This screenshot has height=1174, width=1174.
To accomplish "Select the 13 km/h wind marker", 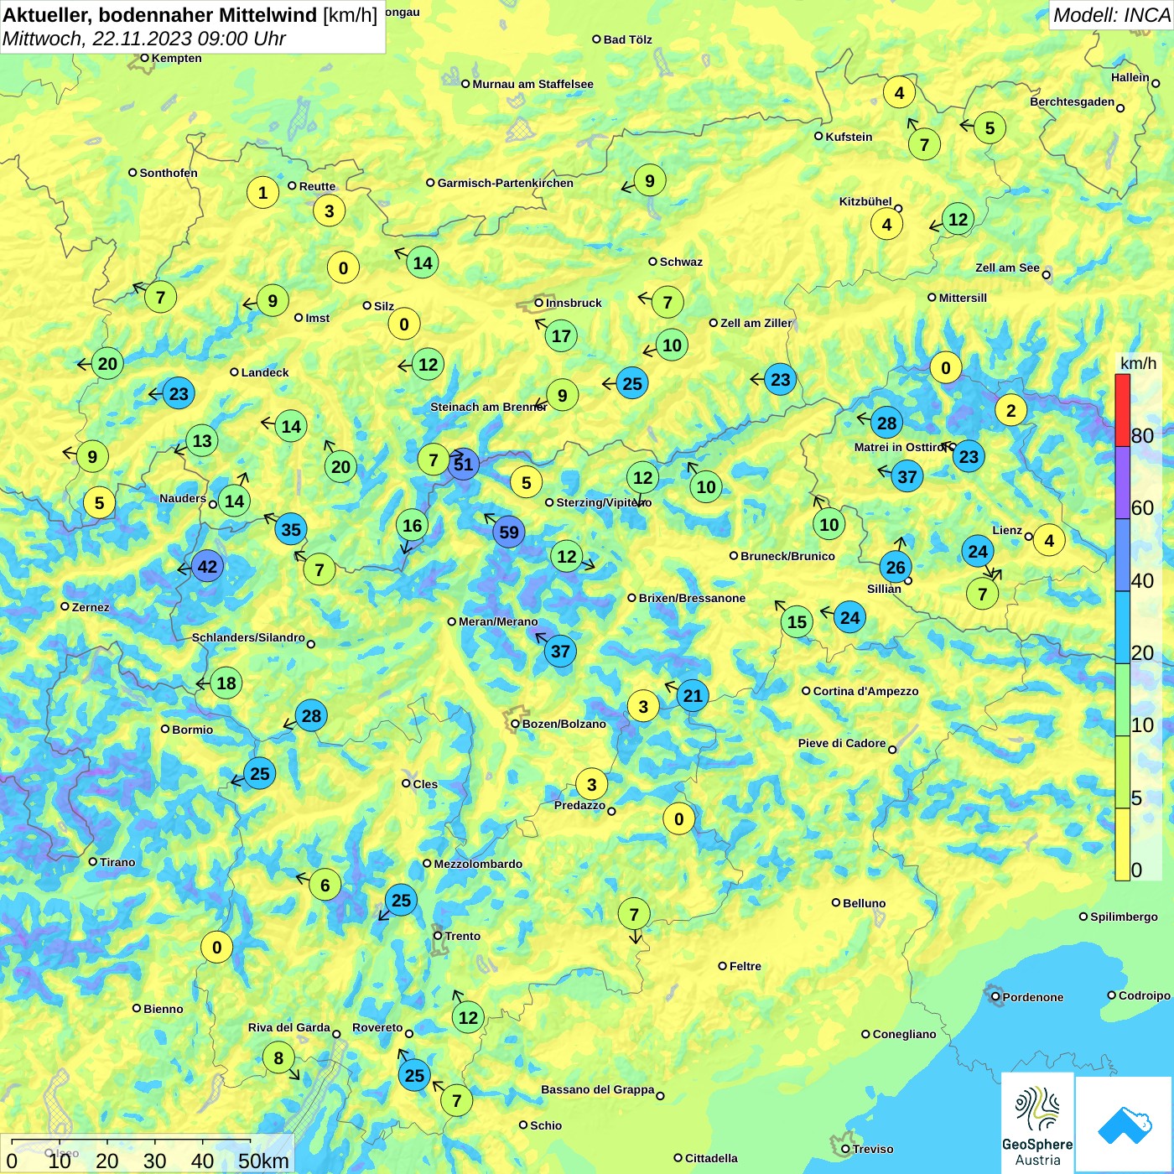I will [202, 440].
